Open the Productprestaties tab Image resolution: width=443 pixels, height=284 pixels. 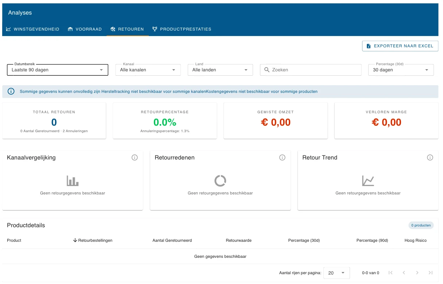182,29
